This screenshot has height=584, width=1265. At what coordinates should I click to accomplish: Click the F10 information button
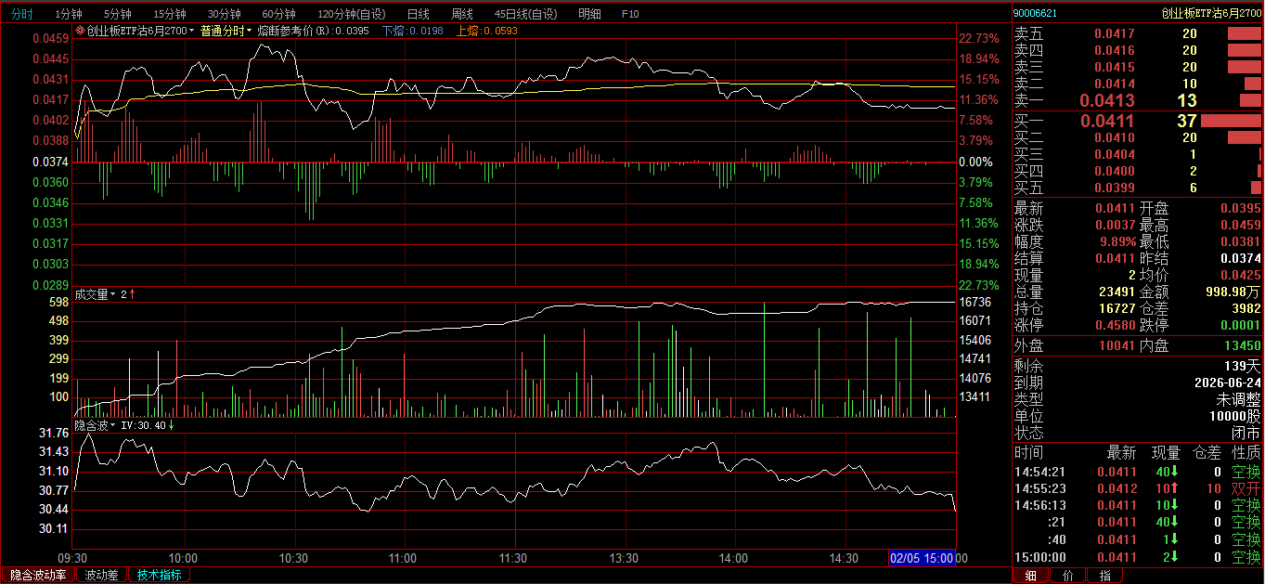630,14
